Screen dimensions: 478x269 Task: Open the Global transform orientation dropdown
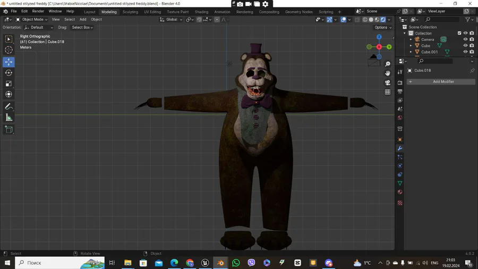pos(171,20)
